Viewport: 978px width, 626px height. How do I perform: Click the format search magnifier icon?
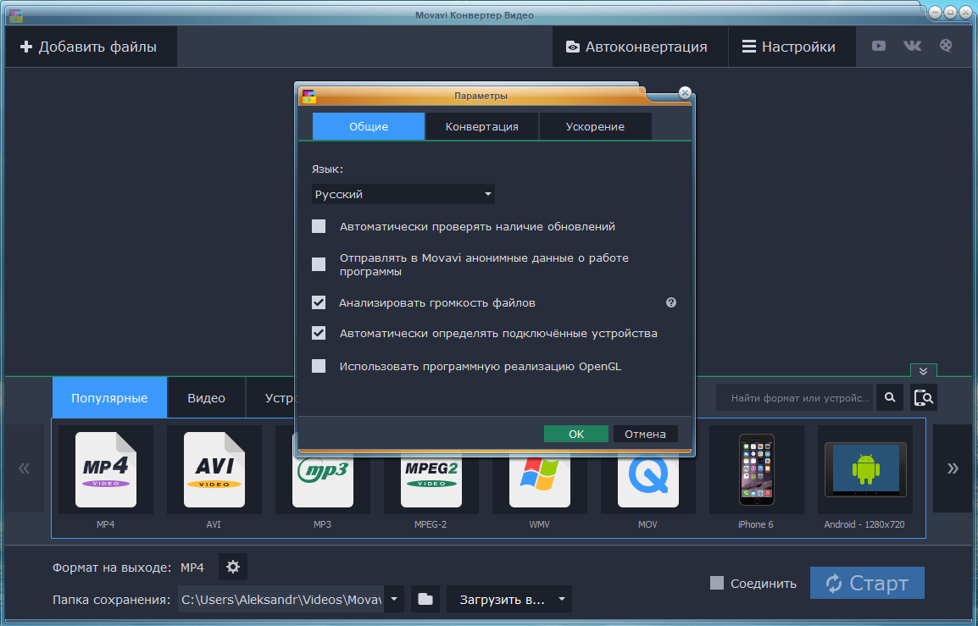[x=890, y=397]
